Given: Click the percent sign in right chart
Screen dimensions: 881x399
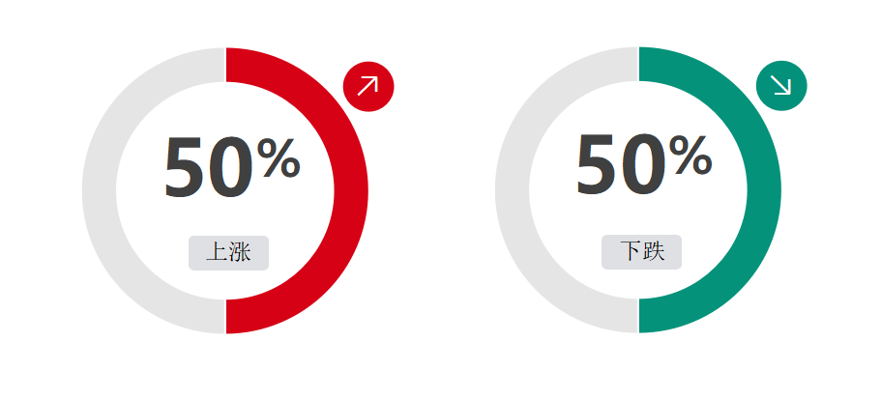Looking at the screenshot, I should click(x=691, y=156).
